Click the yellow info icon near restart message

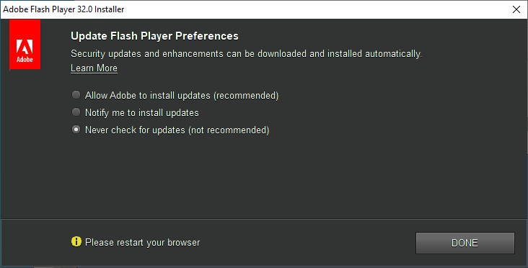(x=76, y=241)
